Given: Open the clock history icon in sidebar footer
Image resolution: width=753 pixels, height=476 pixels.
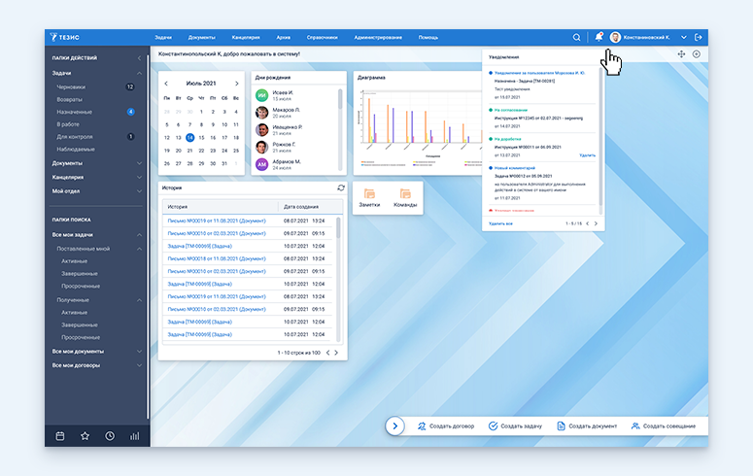Looking at the screenshot, I should (x=110, y=436).
